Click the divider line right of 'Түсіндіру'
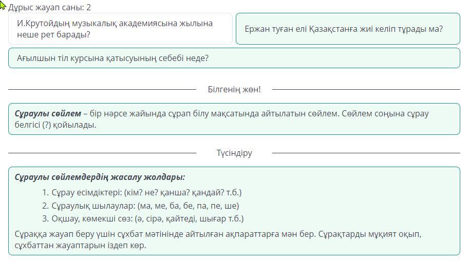The image size is (468, 262). coord(366,153)
